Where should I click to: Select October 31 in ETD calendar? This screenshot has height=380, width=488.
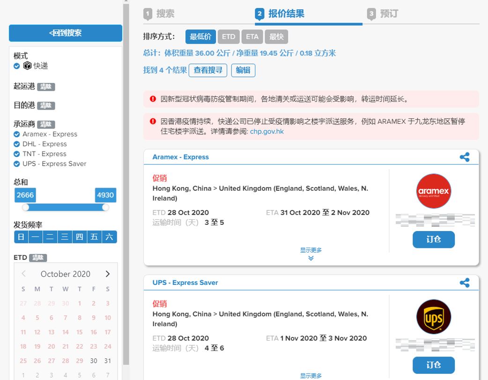(108, 361)
